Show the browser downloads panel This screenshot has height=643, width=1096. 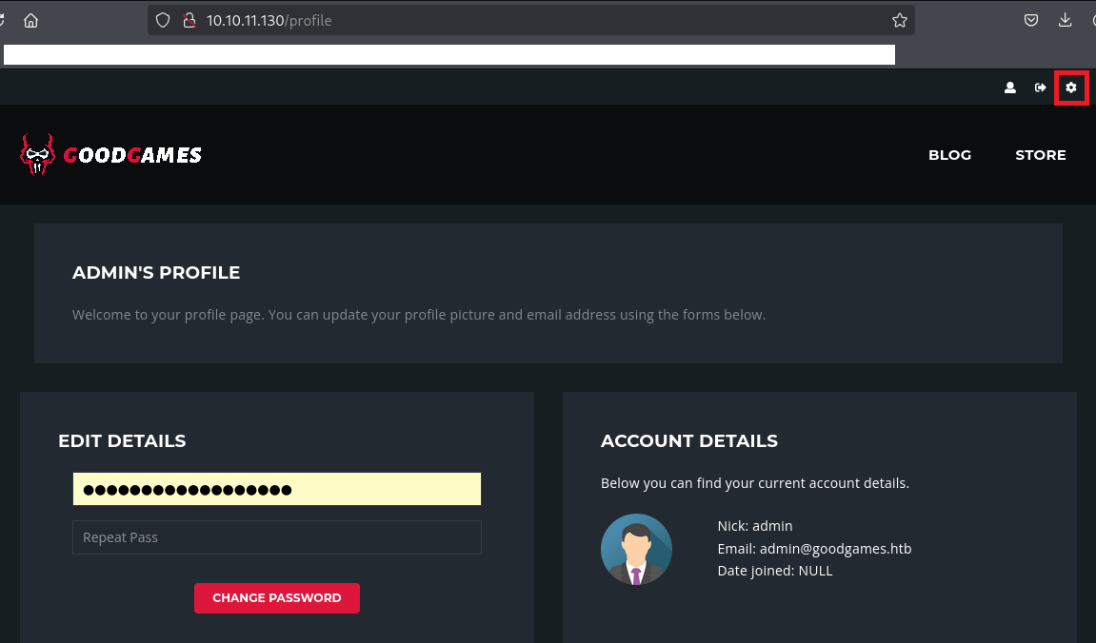pos(1066,20)
